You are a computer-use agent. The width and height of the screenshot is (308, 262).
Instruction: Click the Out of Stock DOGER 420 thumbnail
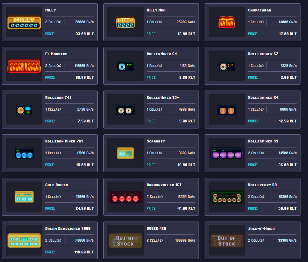125,241
